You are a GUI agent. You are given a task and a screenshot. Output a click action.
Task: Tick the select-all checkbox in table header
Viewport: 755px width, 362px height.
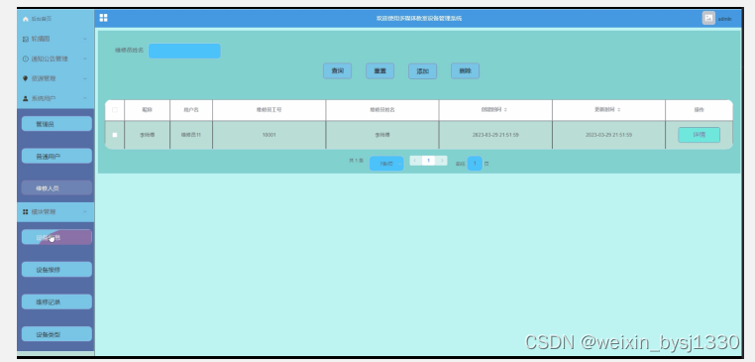[115, 110]
